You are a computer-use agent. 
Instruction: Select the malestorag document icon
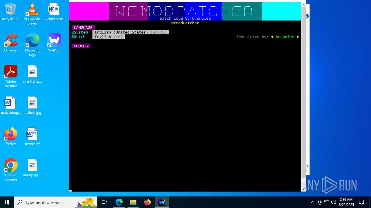(11, 106)
